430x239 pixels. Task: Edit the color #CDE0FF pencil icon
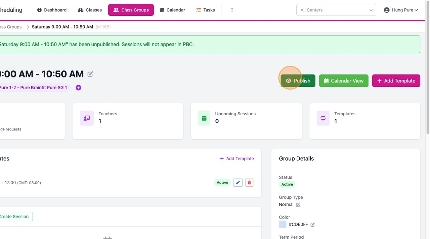[x=312, y=225]
